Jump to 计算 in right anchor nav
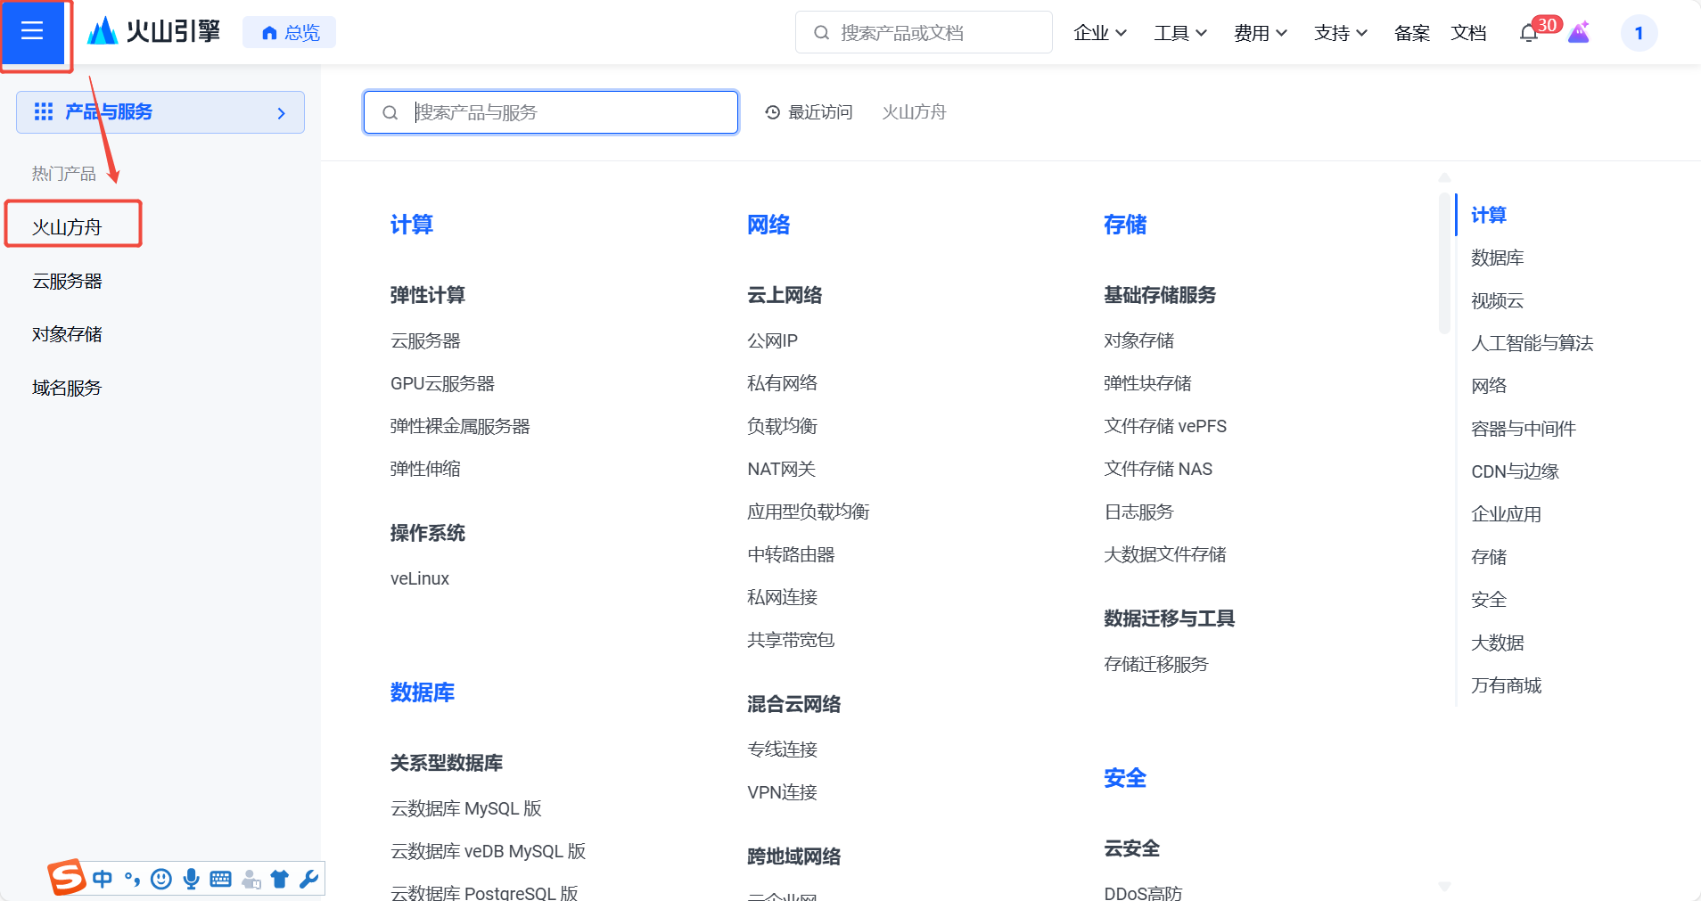Viewport: 1701px width, 901px height. coord(1489,215)
